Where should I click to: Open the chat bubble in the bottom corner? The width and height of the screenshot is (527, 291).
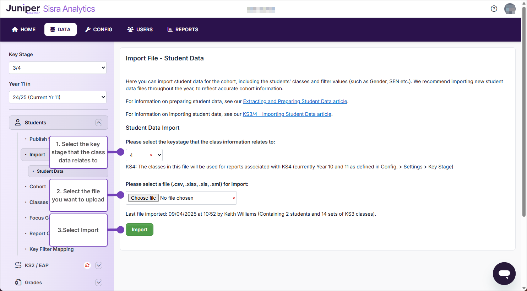[504, 273]
